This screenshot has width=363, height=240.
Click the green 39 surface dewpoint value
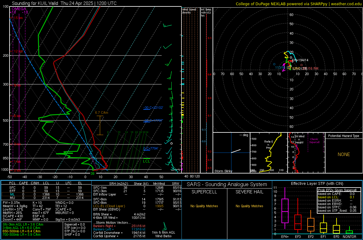(x=92, y=173)
